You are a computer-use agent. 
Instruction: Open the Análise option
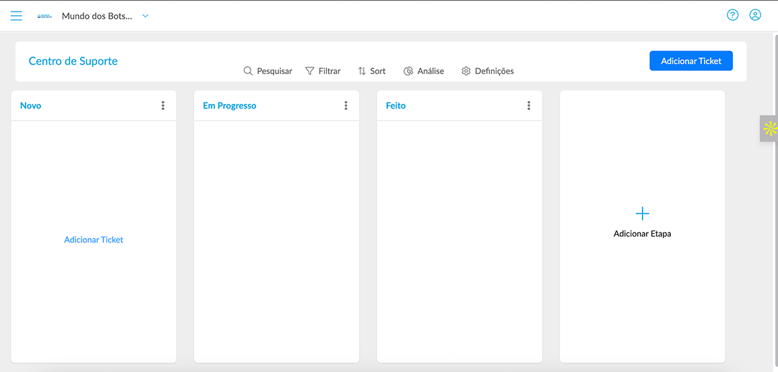(x=424, y=71)
